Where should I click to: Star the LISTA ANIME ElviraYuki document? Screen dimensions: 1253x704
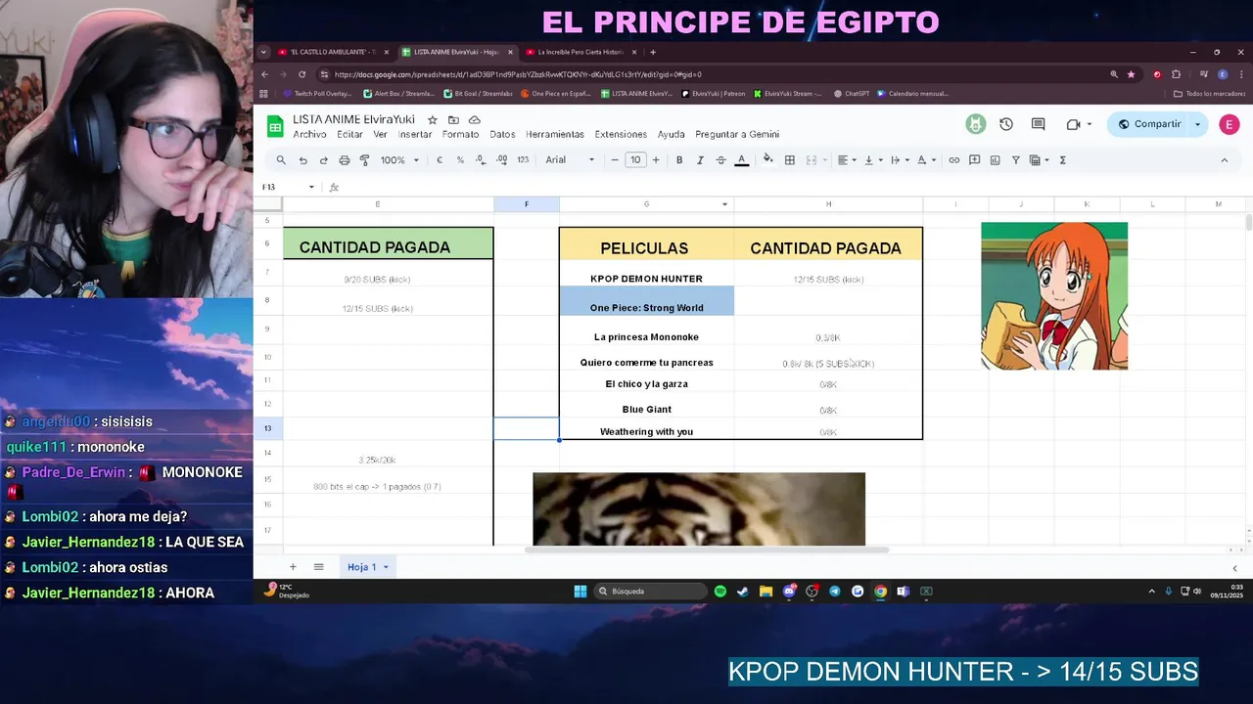click(x=432, y=119)
